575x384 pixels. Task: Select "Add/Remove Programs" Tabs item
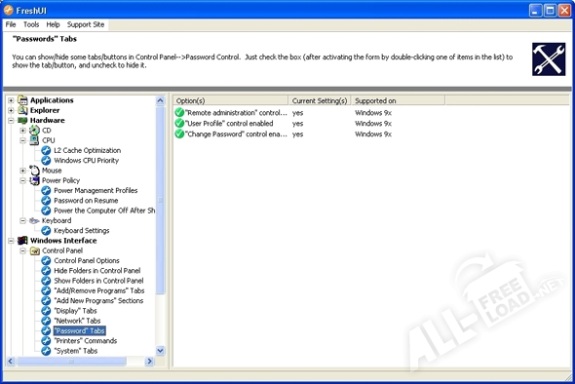pyautogui.click(x=99, y=290)
